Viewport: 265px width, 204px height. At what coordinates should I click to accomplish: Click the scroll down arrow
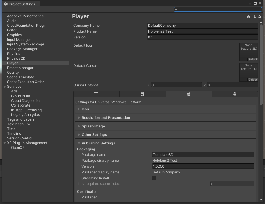[x=261, y=200]
